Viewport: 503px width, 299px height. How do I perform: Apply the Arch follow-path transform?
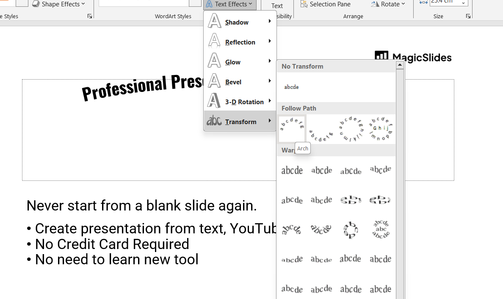tap(292, 129)
